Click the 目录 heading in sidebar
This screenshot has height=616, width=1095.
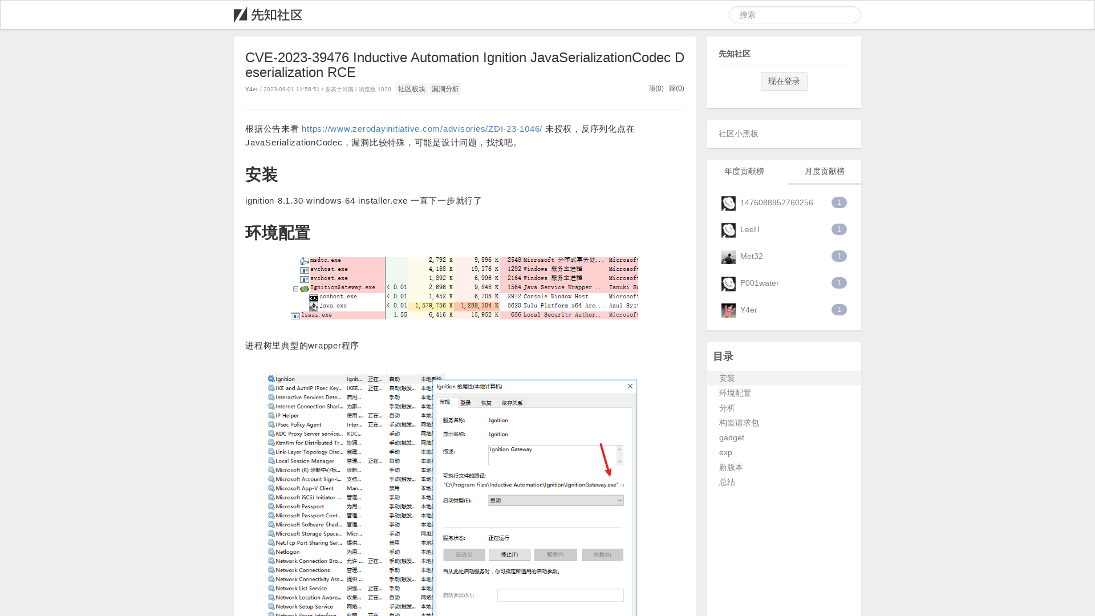723,356
